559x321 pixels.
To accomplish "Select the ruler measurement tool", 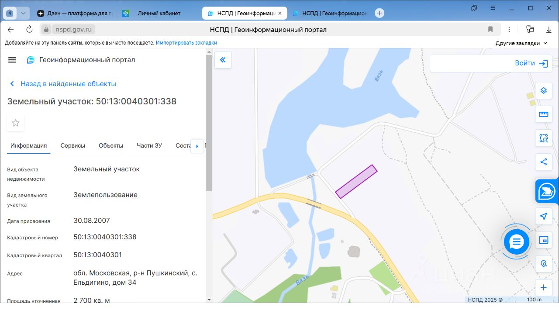I will coord(543,114).
